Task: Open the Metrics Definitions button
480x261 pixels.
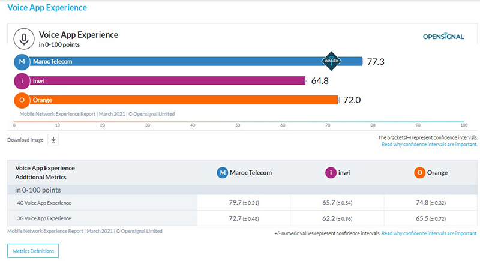Action: click(x=33, y=250)
